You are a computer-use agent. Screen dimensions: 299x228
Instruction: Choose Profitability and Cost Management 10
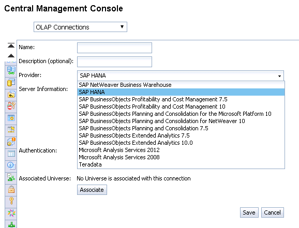point(181,107)
